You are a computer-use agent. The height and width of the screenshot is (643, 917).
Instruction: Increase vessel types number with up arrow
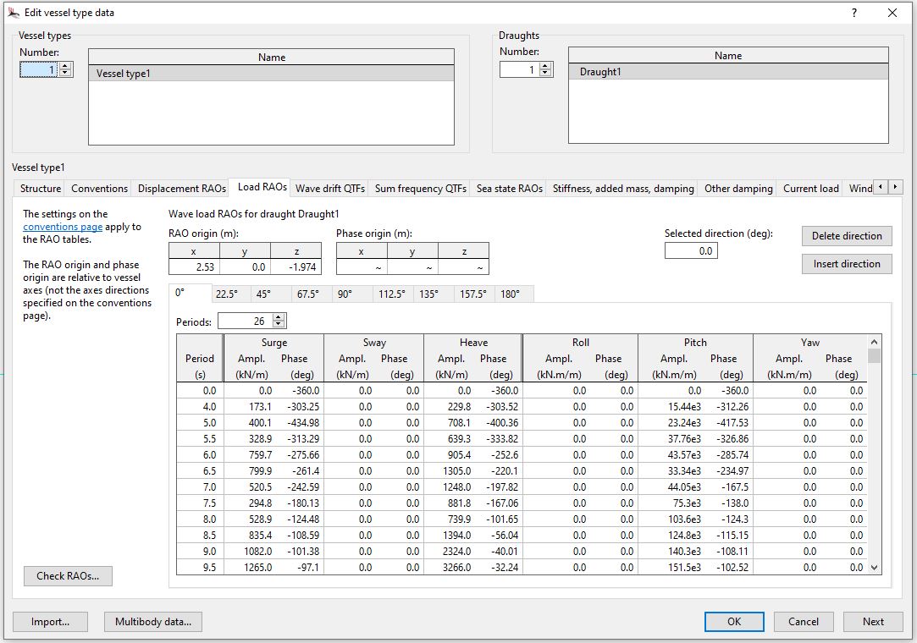point(66,66)
